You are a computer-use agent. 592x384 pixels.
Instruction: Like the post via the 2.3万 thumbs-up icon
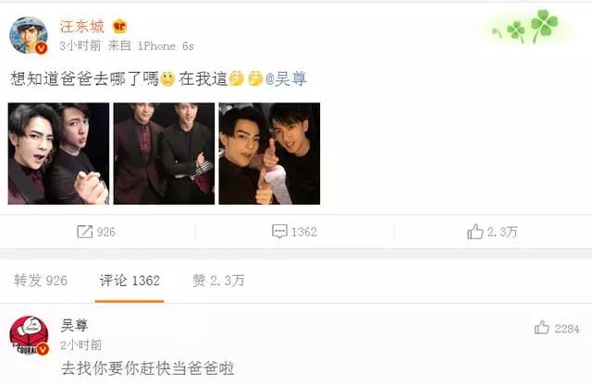click(475, 232)
